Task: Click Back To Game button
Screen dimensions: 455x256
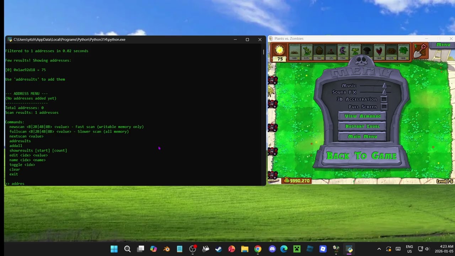Action: 362,156
